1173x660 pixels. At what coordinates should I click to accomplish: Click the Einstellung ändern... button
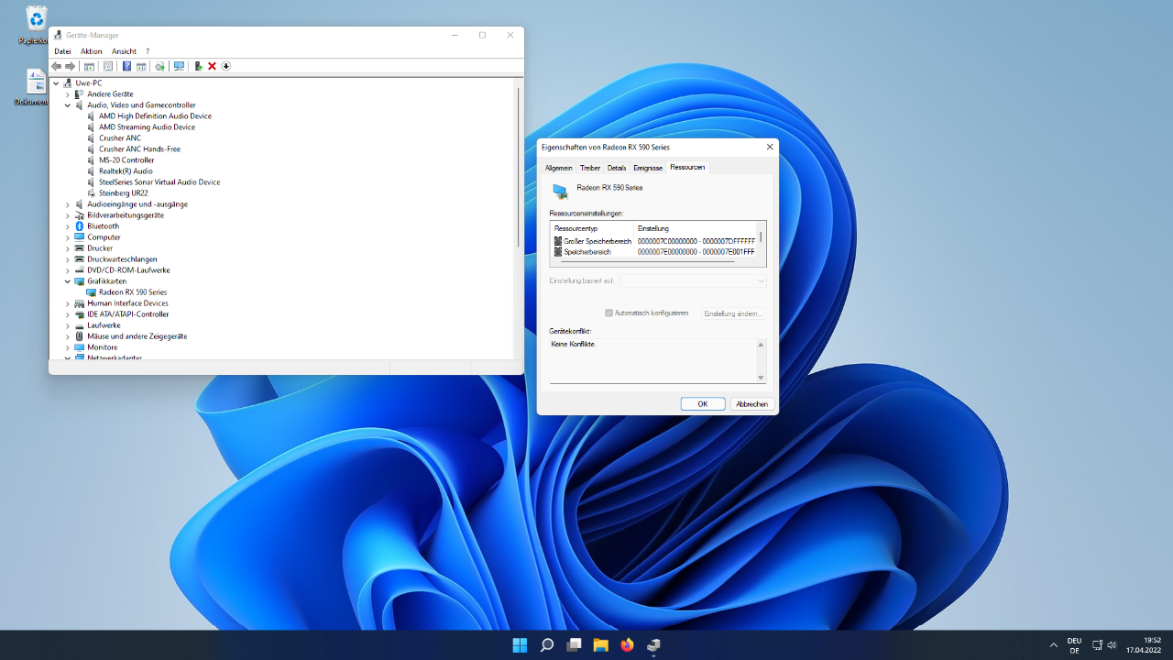tap(733, 313)
